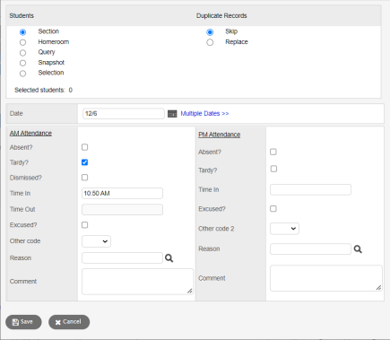Viewport: 390px width, 340px height.
Task: Save the attendance record
Action: coord(23,322)
